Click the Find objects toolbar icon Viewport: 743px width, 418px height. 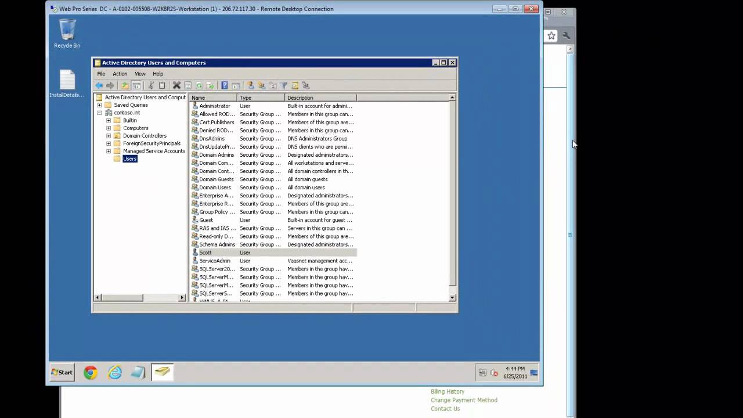(295, 85)
